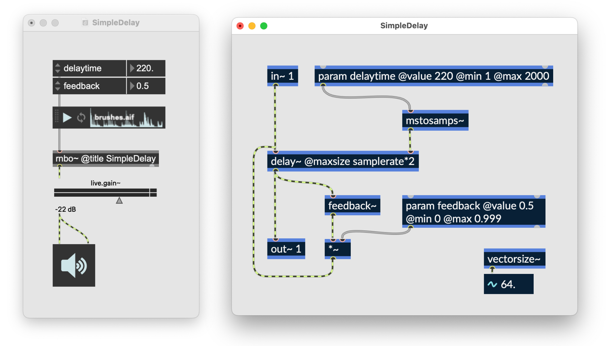Click the feedback~ object box
Image resolution: width=615 pixels, height=346 pixels.
pyautogui.click(x=352, y=205)
